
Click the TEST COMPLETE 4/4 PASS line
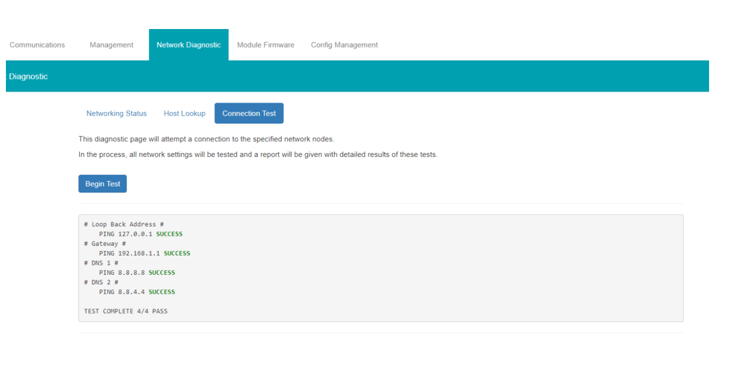tap(126, 311)
